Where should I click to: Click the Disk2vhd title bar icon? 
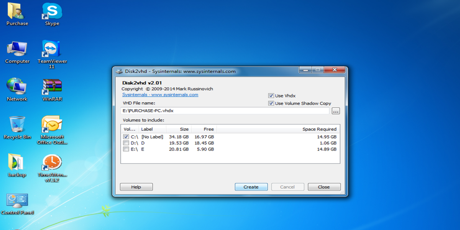tap(119, 71)
